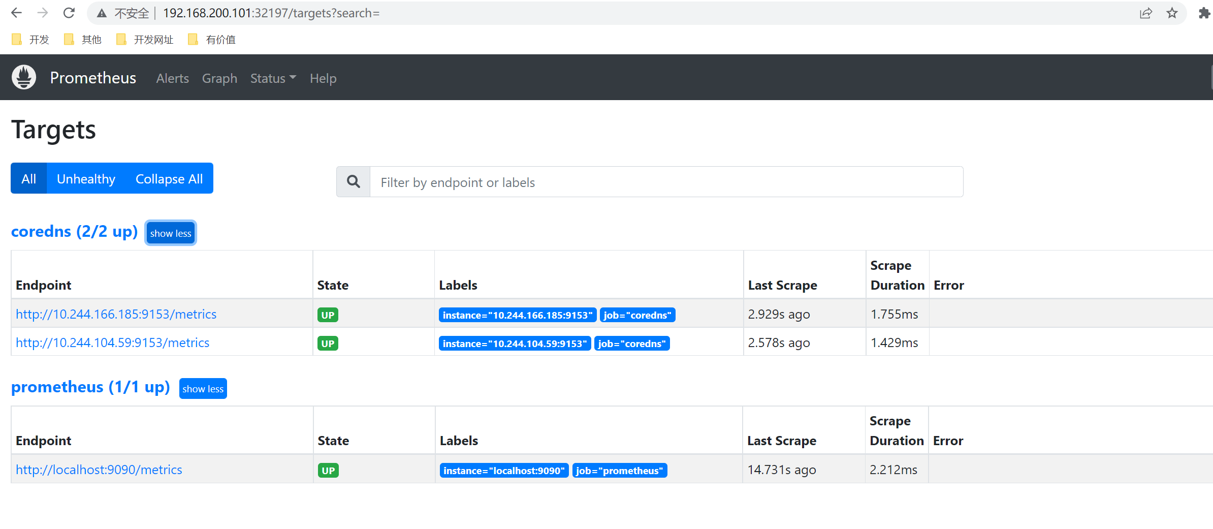
Task: Open the 开发 bookmark folder
Action: (30, 39)
